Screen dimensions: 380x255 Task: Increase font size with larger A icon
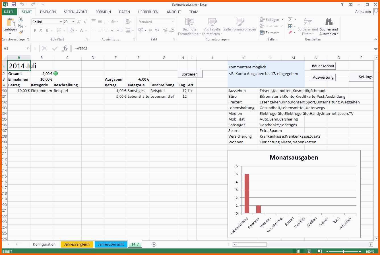click(x=79, y=22)
